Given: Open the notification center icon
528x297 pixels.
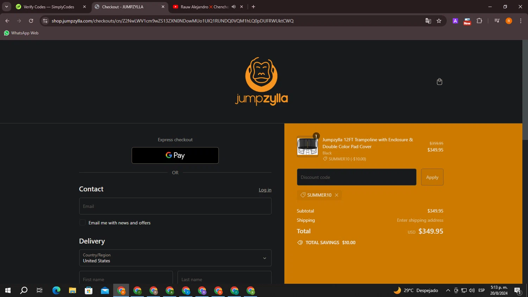Looking at the screenshot, I should point(517,290).
